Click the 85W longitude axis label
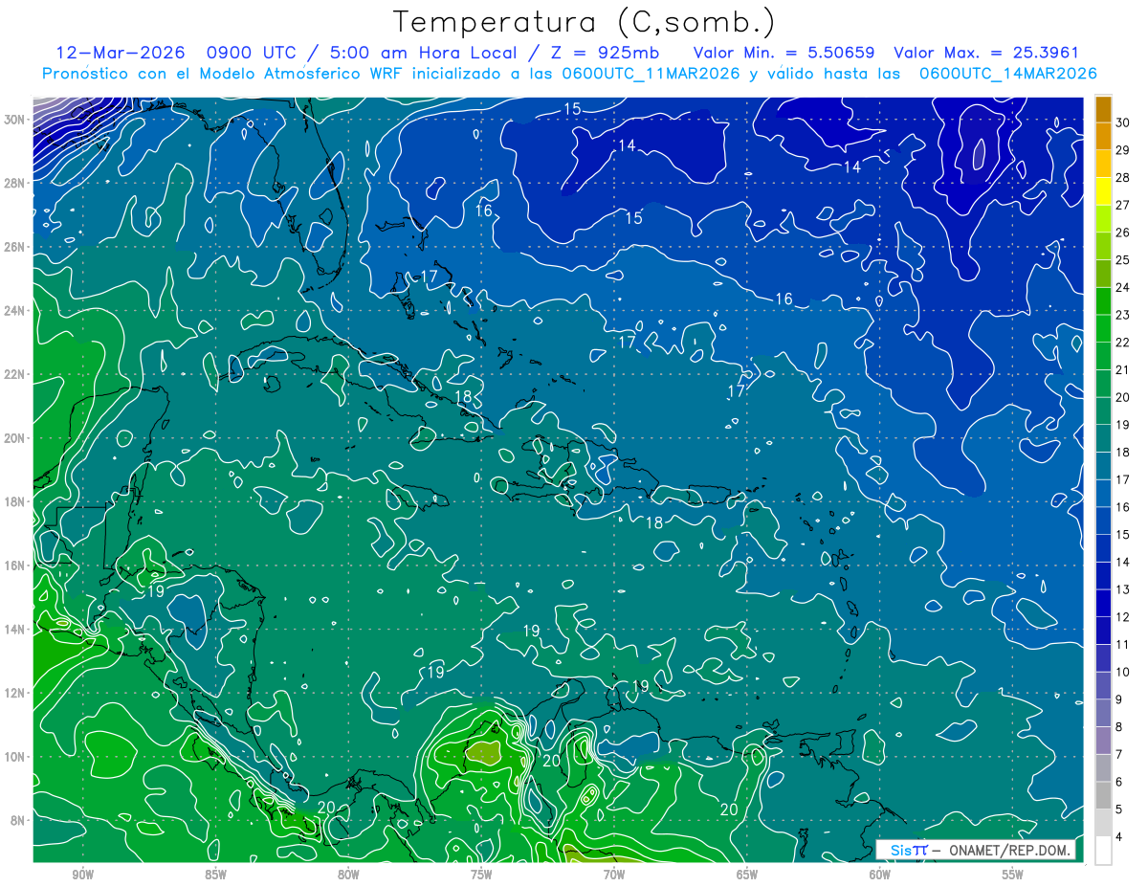 tap(215, 875)
